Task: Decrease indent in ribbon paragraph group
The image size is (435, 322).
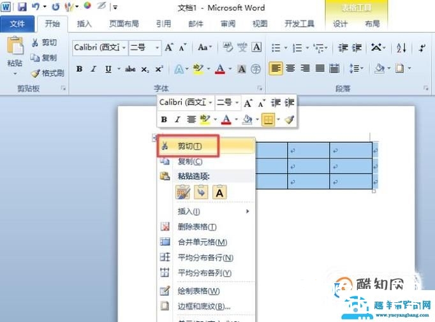Action: point(343,48)
